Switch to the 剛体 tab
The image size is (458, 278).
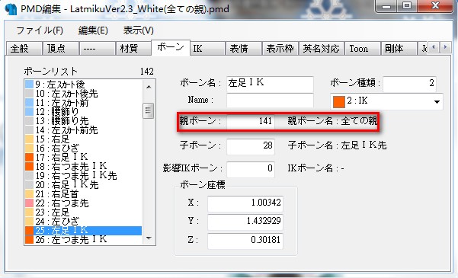tap(399, 48)
